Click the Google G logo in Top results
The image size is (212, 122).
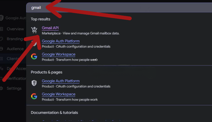(34, 56)
